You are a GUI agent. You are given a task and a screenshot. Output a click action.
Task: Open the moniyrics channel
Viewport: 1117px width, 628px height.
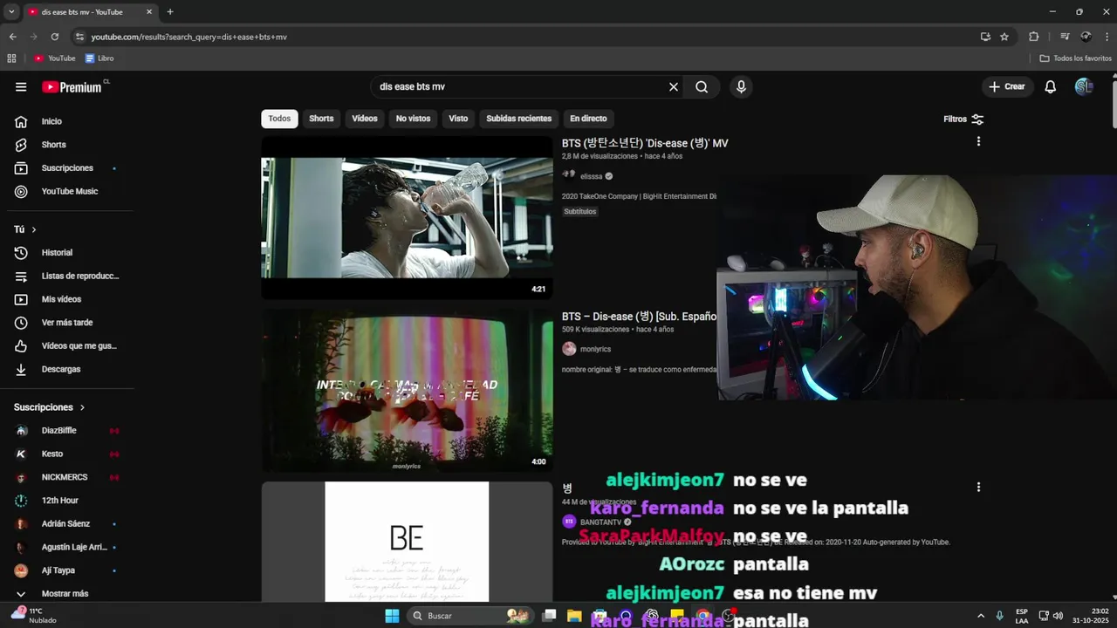click(x=595, y=349)
